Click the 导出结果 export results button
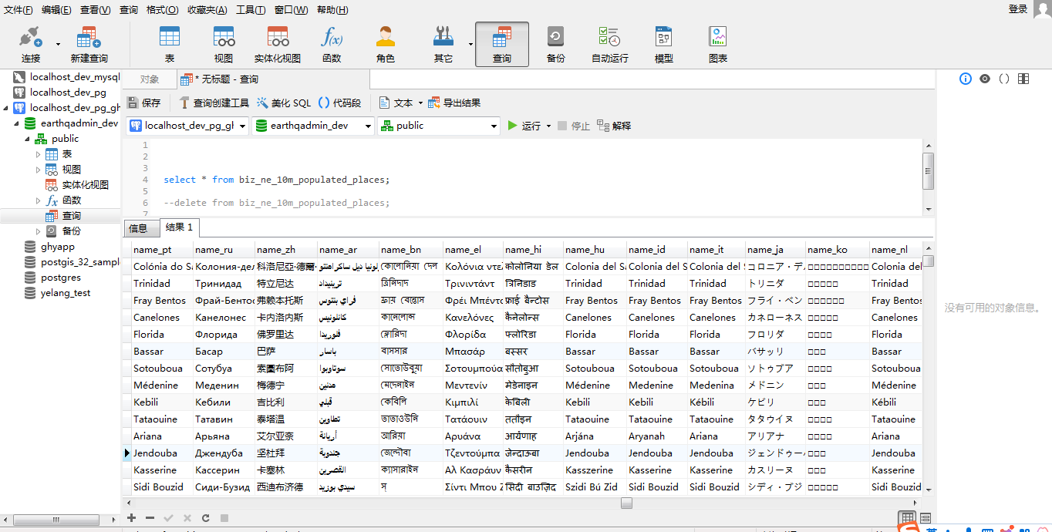 coord(454,103)
